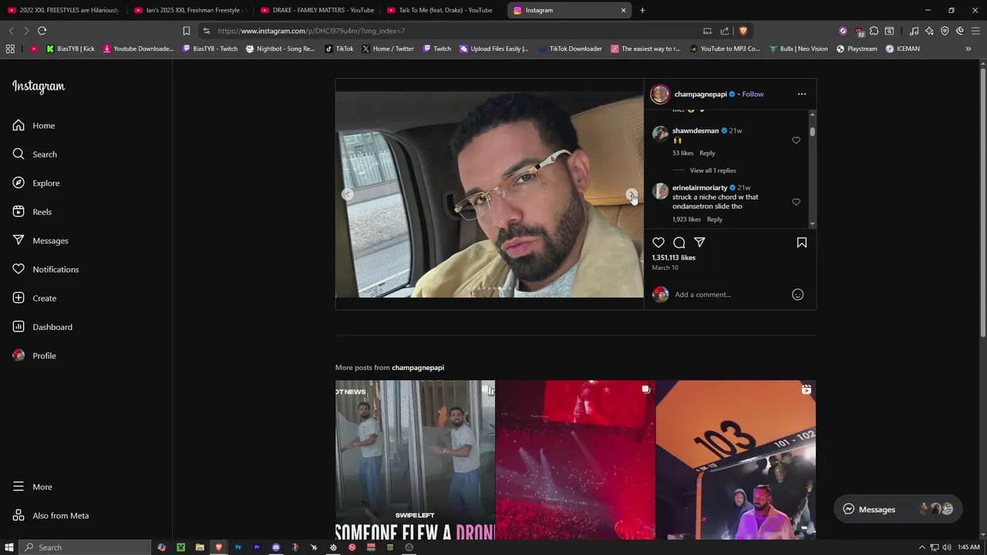Open Photoshop from the taskbar

[x=237, y=547]
